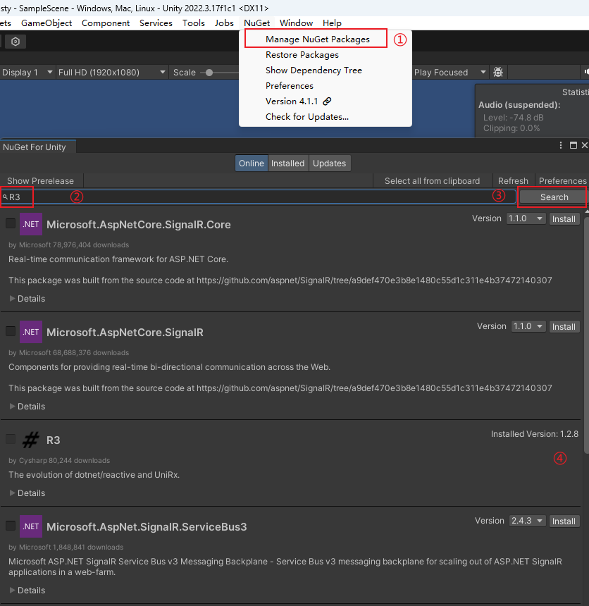Viewport: 589px width, 606px height.
Task: Check the Microsoft.AspNet.SignalR.ServiceBus3 package checkbox
Action: coord(11,526)
